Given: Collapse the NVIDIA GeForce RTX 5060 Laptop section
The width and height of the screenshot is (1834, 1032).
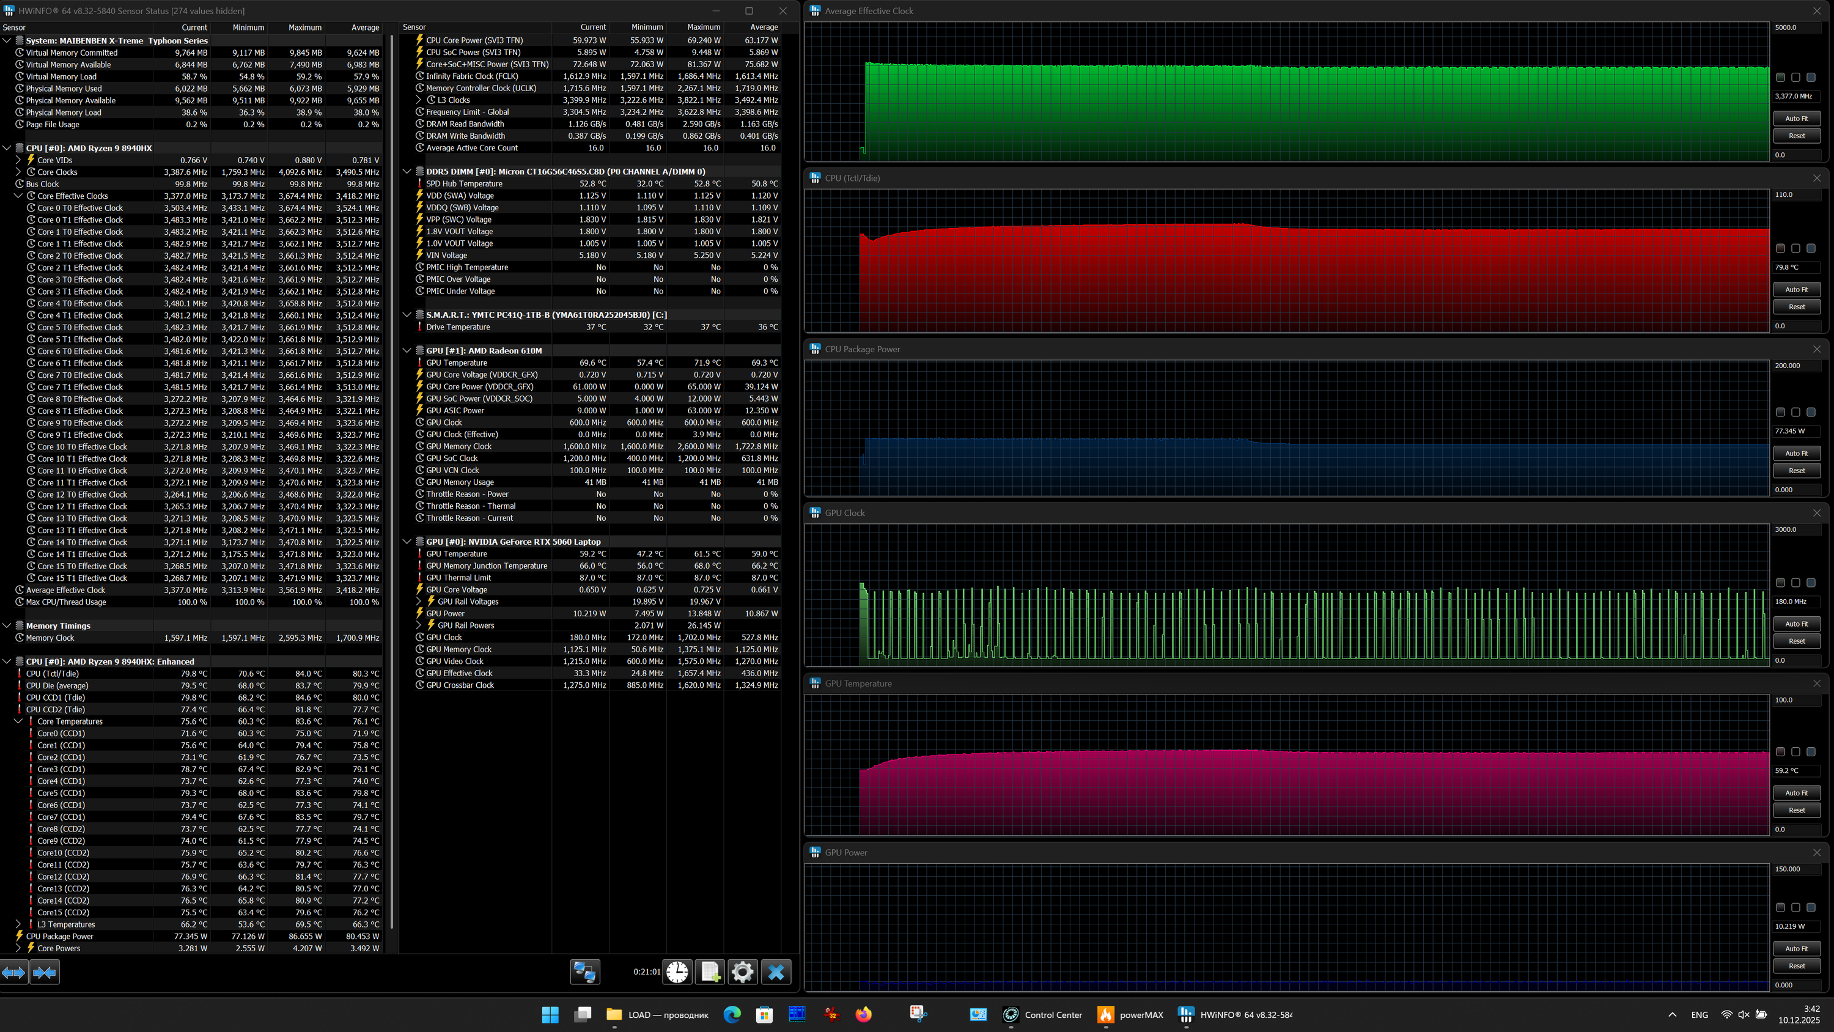Looking at the screenshot, I should coord(407,541).
